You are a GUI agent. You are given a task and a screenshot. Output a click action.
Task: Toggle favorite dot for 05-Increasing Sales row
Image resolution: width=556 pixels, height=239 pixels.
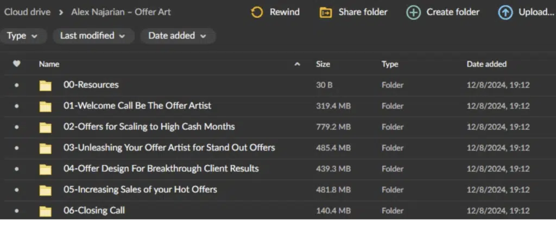pyautogui.click(x=17, y=190)
